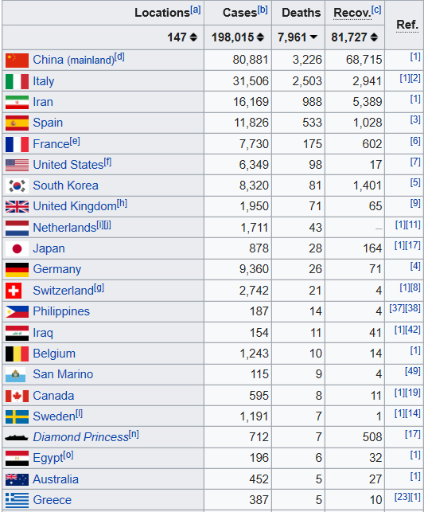428x512 pixels.
Task: Click the France flag icon
Action: coord(17,144)
